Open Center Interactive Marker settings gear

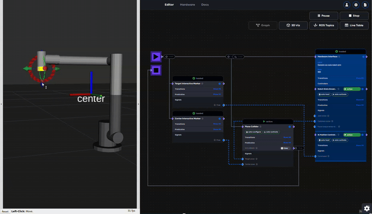click(x=219, y=118)
